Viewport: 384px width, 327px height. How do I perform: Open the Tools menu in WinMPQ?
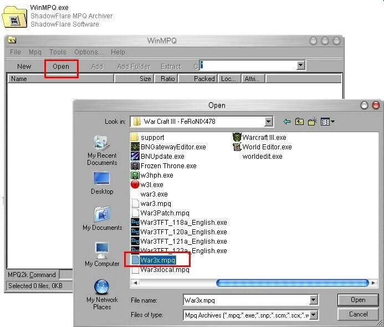[58, 52]
